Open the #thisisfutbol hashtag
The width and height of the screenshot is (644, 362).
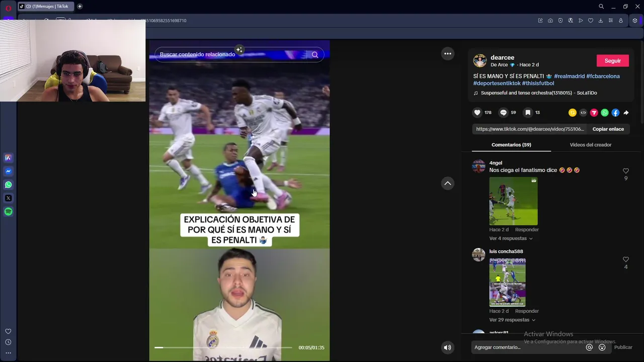coord(538,83)
